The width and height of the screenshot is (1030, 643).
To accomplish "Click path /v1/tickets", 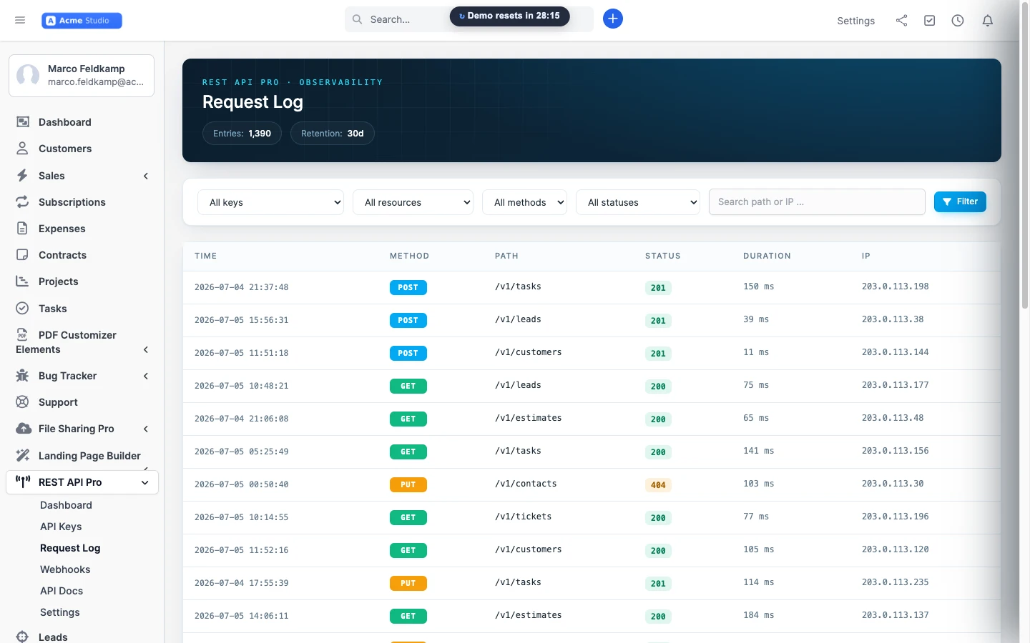I will coord(523,517).
